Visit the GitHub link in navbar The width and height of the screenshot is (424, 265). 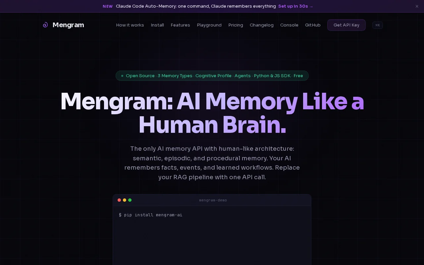click(313, 25)
